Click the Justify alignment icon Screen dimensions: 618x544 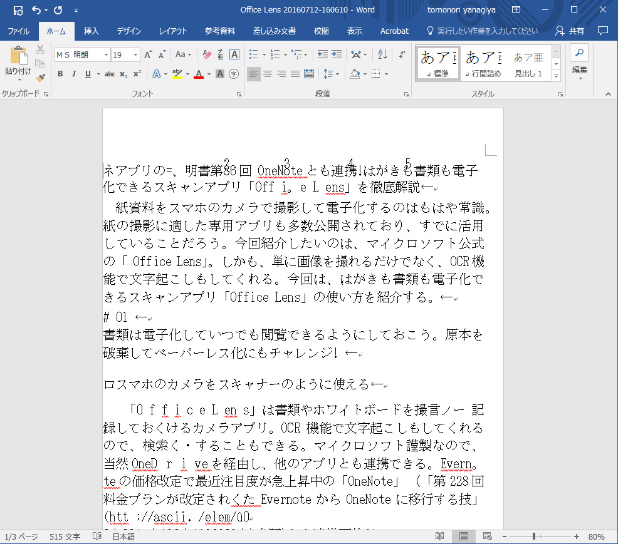pyautogui.click(x=295, y=74)
